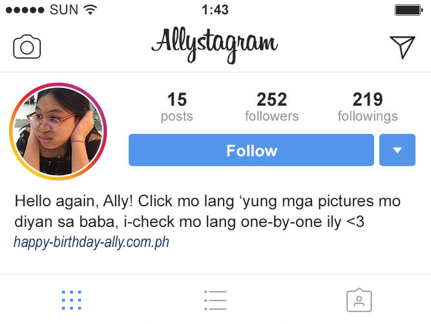The width and height of the screenshot is (431, 324).
Task: Open tagged photos tab icon
Action: coord(359,300)
